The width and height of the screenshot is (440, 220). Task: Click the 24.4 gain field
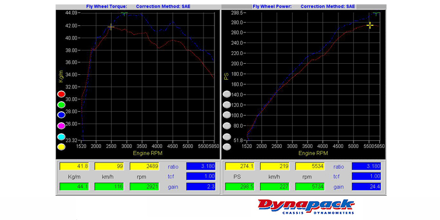(366, 186)
